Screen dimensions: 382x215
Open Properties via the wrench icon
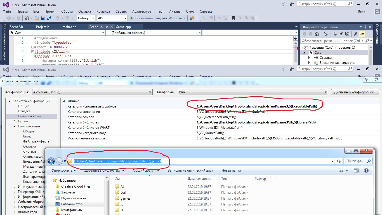pos(356,34)
